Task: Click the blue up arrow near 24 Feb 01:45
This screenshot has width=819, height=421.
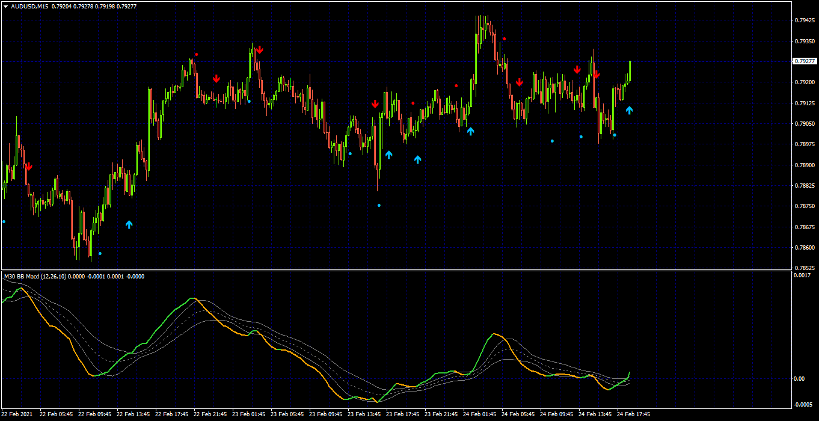Action: (470, 131)
